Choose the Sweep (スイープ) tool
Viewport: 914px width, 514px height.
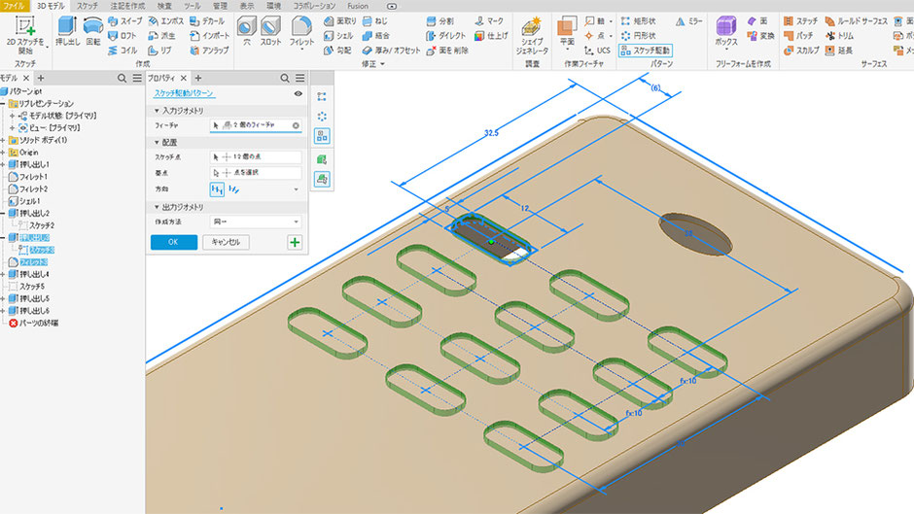pos(125,21)
